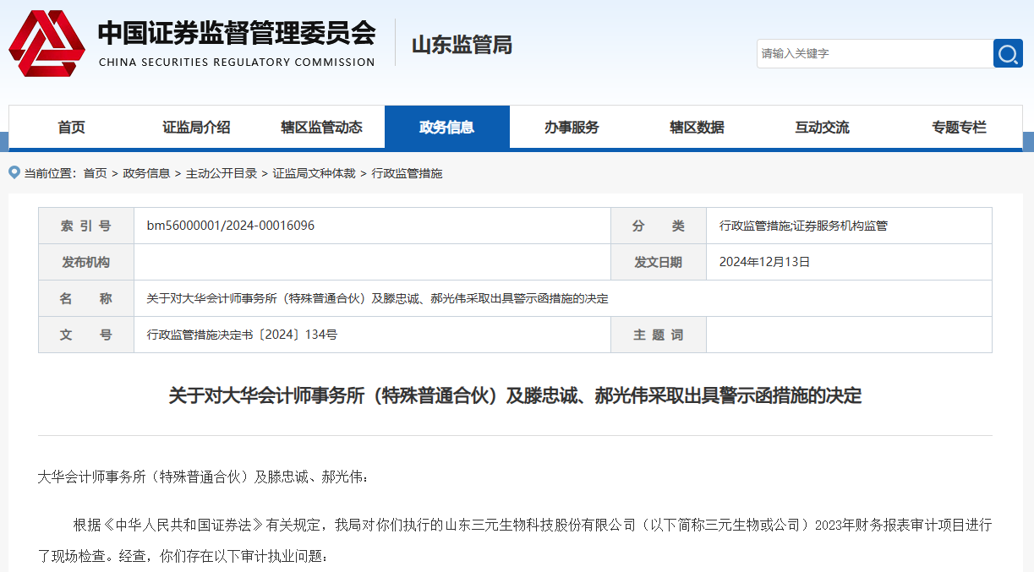Open the 辖区监管动态 navigation tab
This screenshot has width=1034, height=572.
click(321, 128)
